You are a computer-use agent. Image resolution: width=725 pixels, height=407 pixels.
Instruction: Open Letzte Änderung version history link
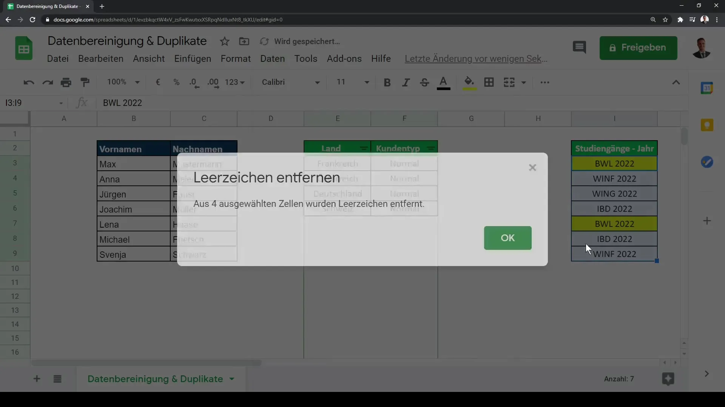(x=476, y=59)
